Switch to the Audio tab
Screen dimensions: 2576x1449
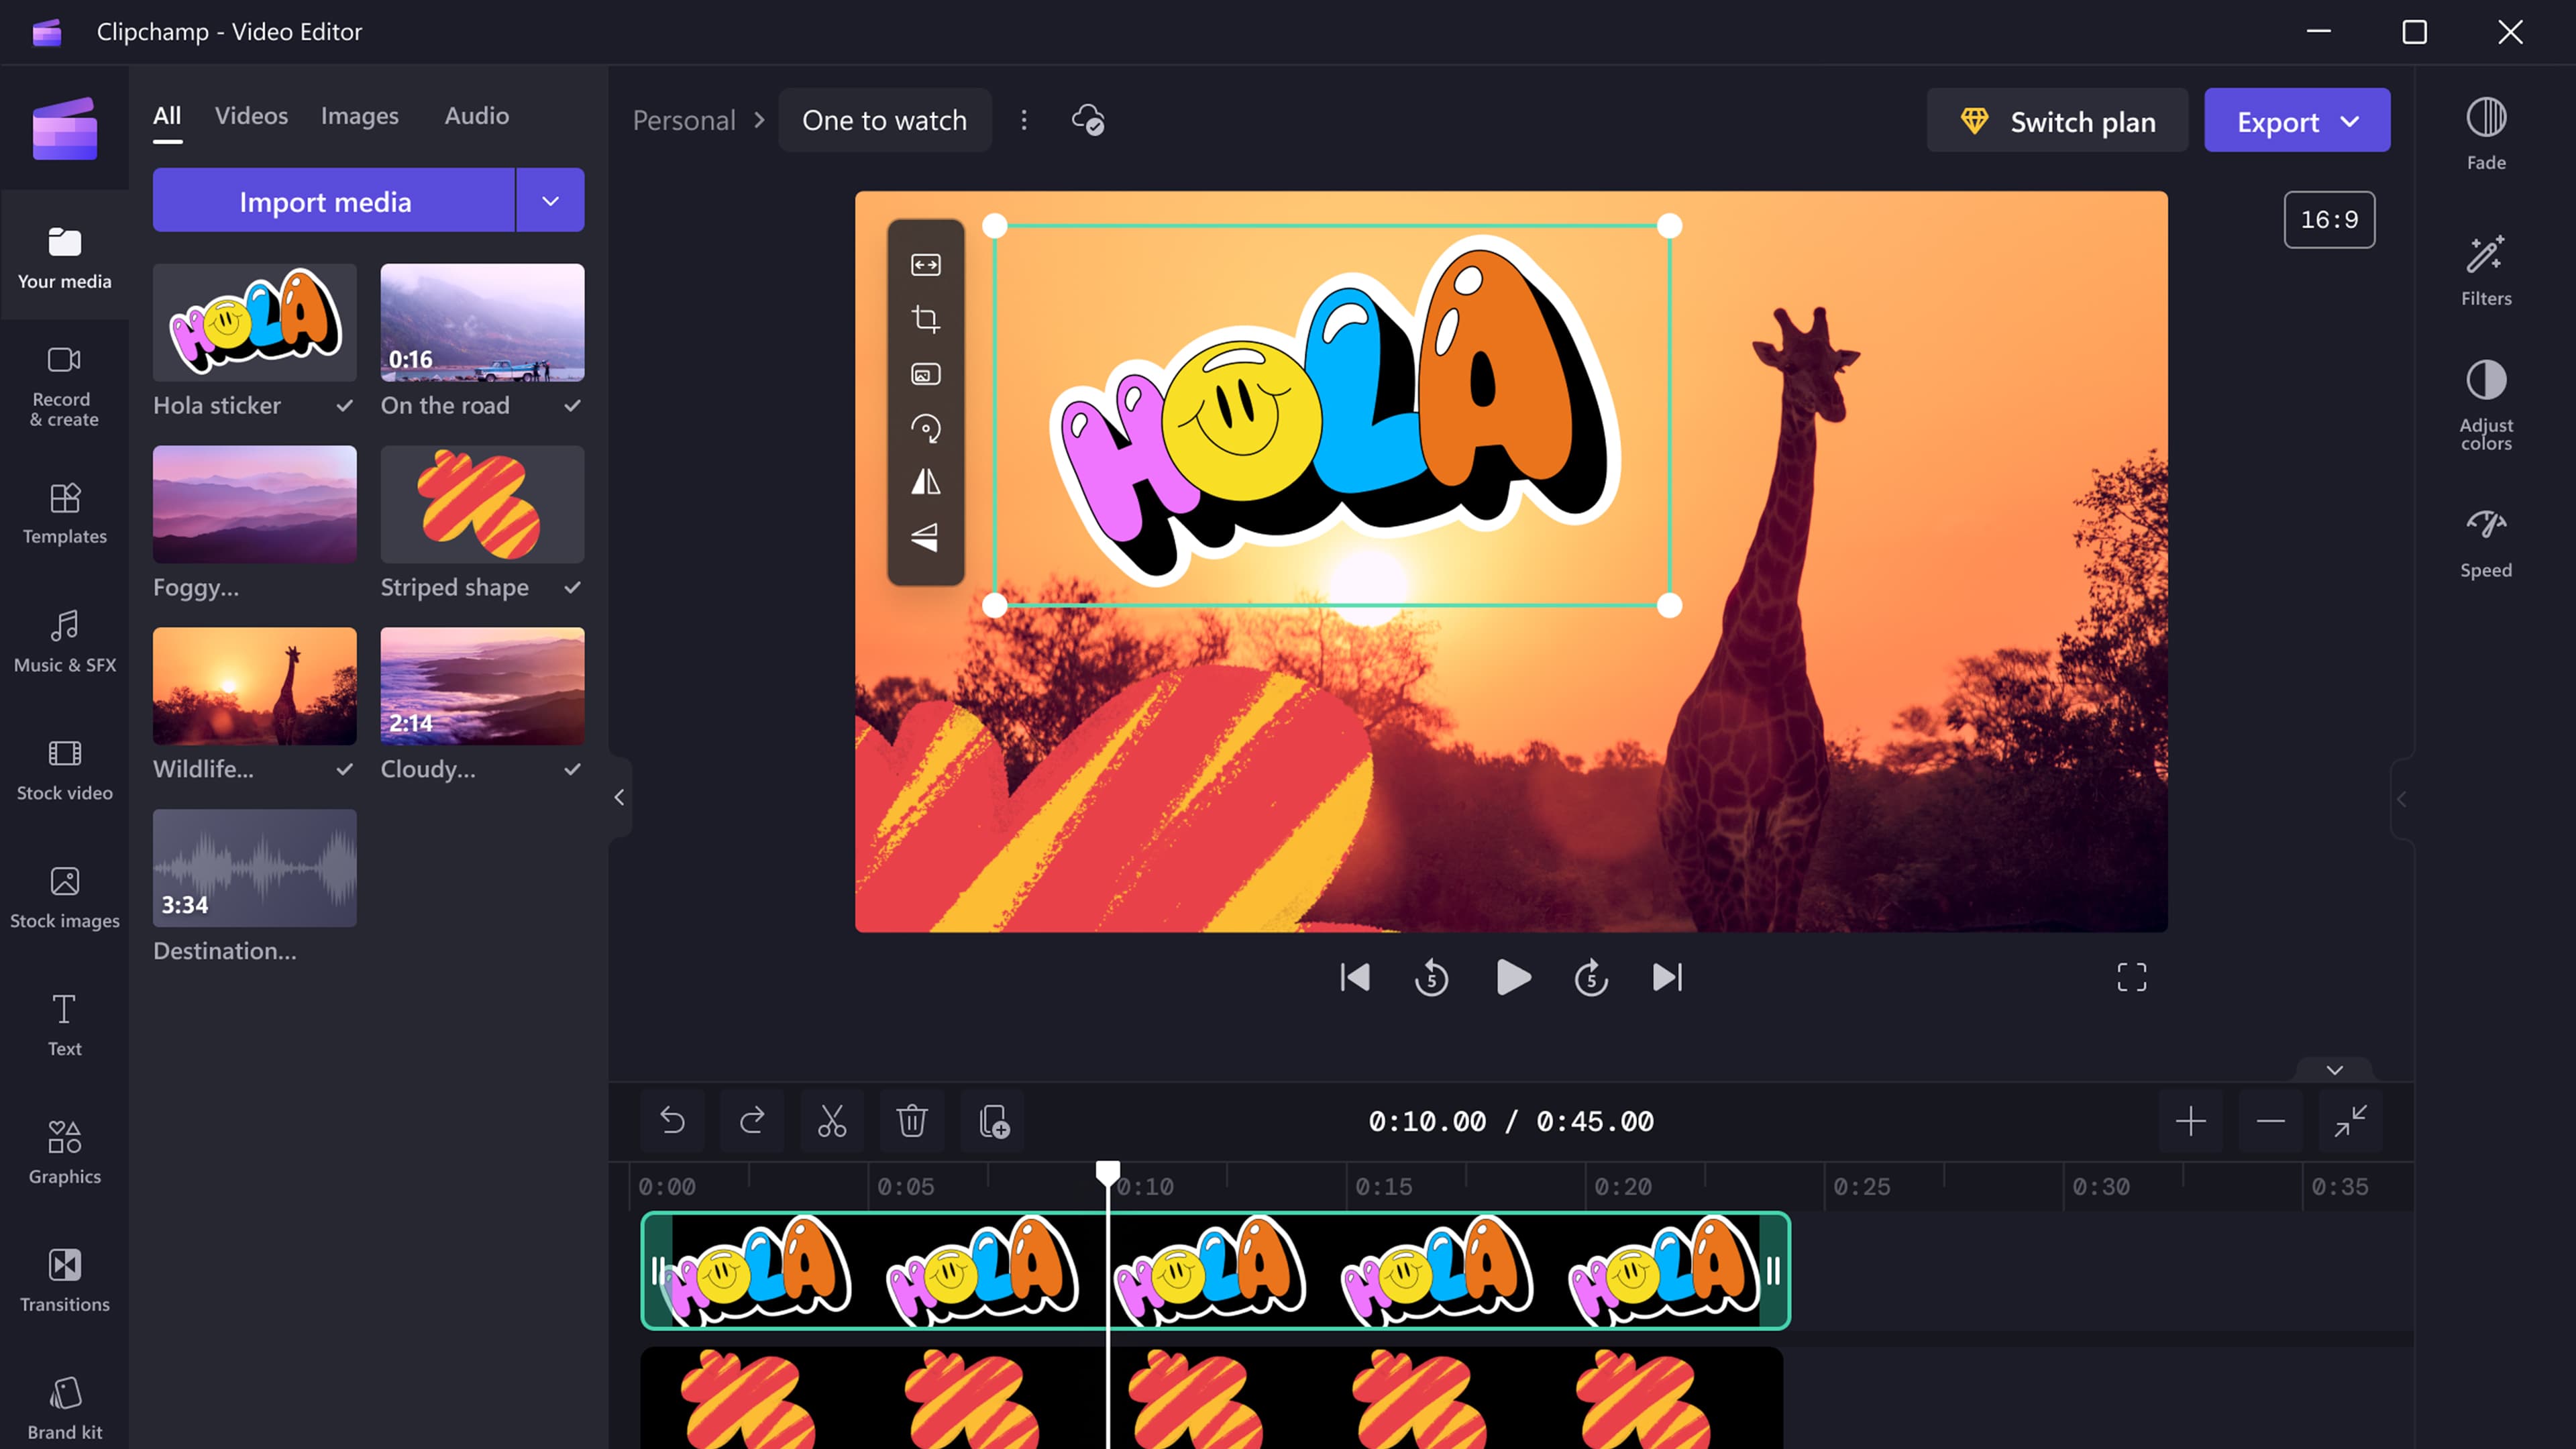click(477, 116)
